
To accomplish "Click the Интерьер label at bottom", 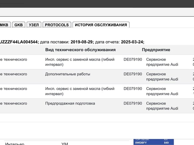I will 15,144.
